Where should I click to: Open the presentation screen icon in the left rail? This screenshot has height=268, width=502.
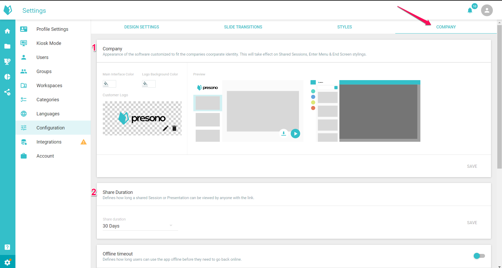click(x=7, y=62)
